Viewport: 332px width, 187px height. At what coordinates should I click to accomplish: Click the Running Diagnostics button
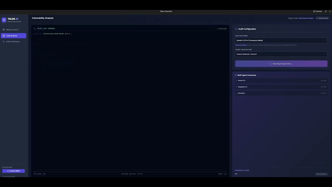(x=281, y=64)
